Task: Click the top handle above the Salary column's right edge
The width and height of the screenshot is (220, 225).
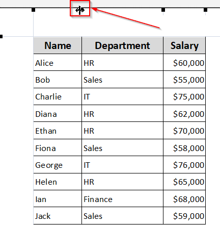Action: click(x=205, y=10)
